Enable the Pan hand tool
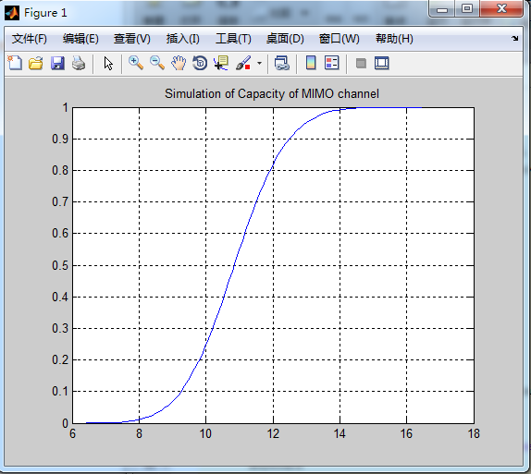Screen dimensions: 531x474 point(179,63)
